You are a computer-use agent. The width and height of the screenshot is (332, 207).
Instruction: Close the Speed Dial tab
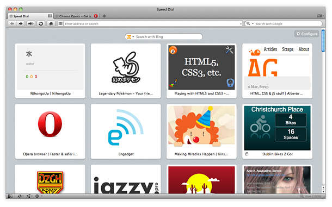(x=11, y=16)
